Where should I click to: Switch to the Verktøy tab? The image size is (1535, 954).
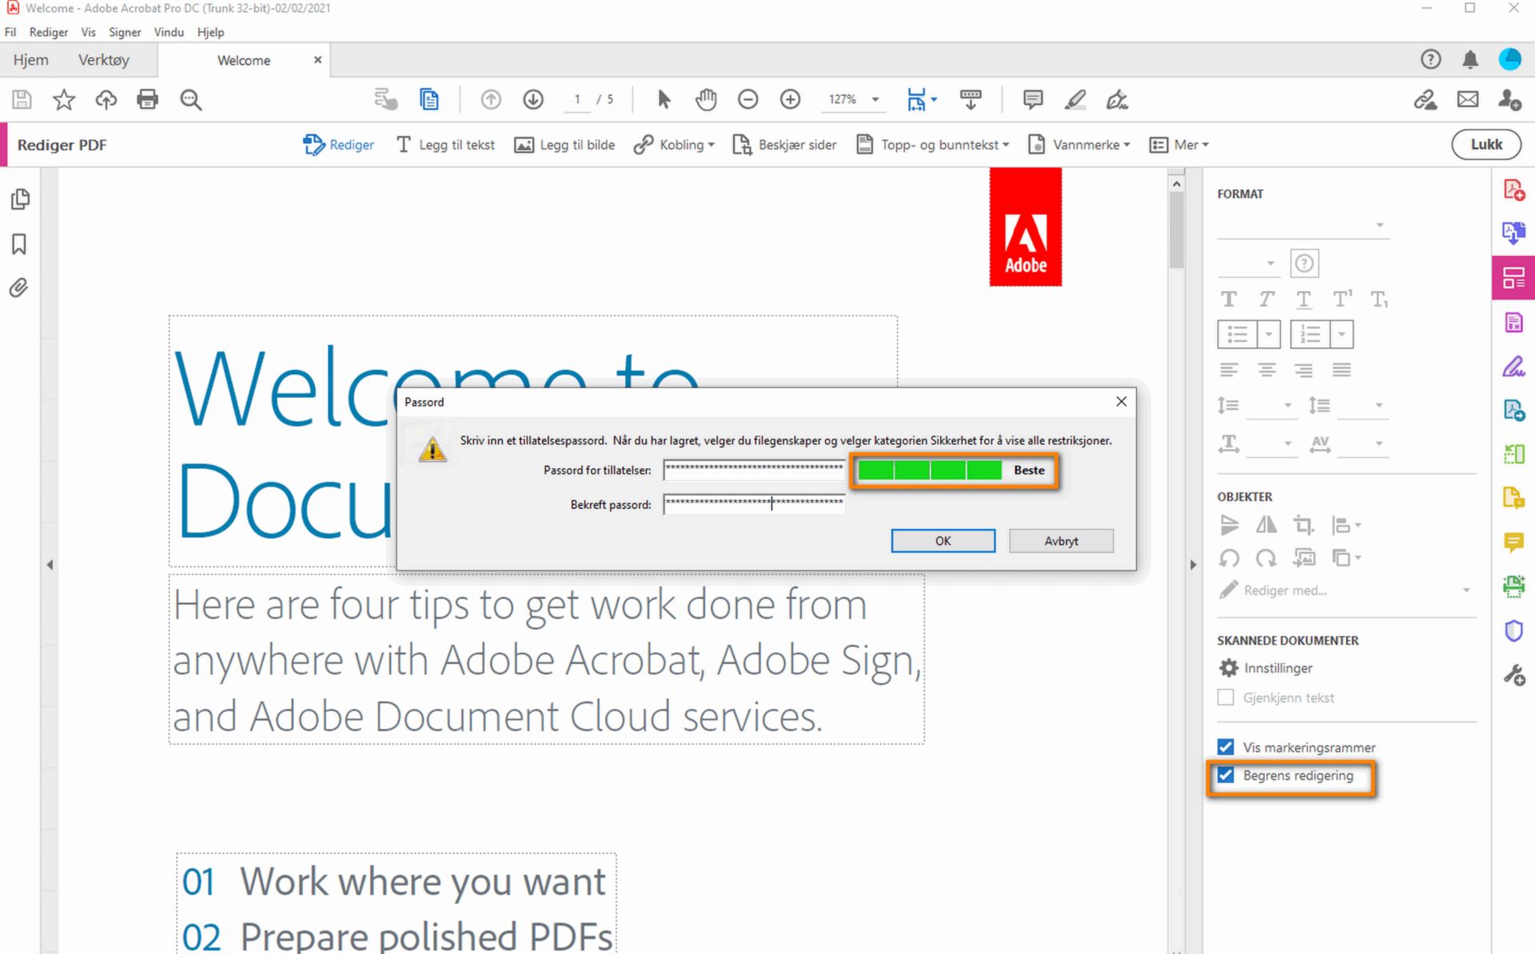103,60
